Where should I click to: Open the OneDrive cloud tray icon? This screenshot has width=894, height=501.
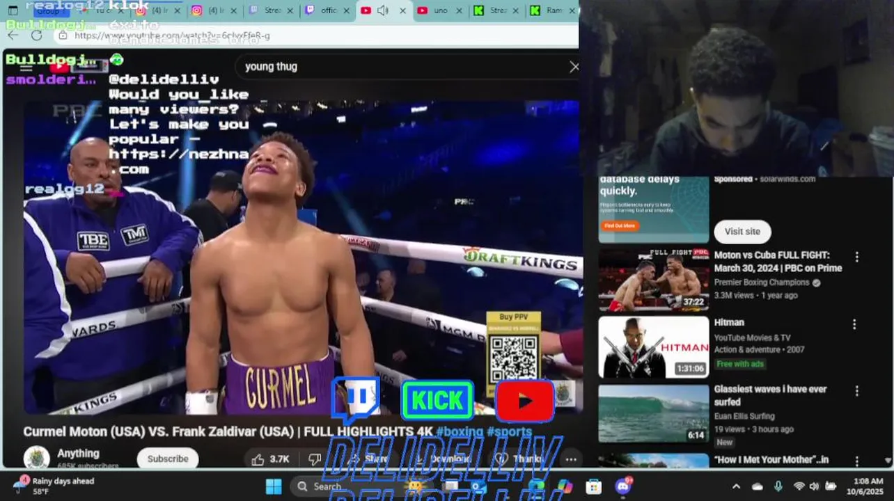point(758,486)
